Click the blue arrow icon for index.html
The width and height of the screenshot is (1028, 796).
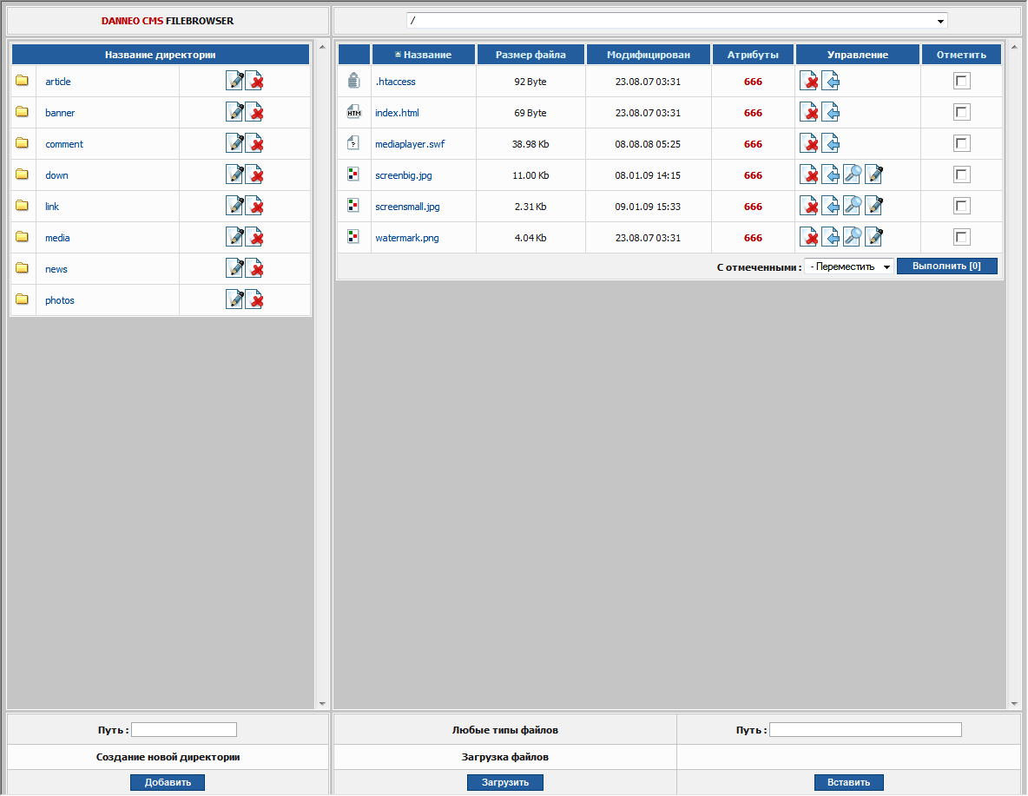(831, 113)
